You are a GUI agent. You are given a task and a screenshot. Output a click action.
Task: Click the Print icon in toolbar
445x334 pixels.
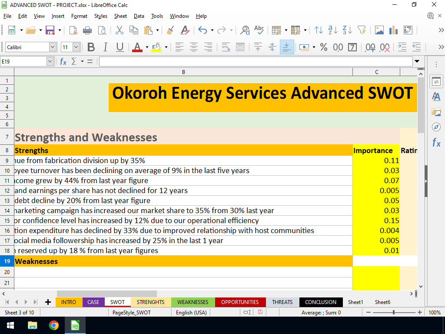87,30
